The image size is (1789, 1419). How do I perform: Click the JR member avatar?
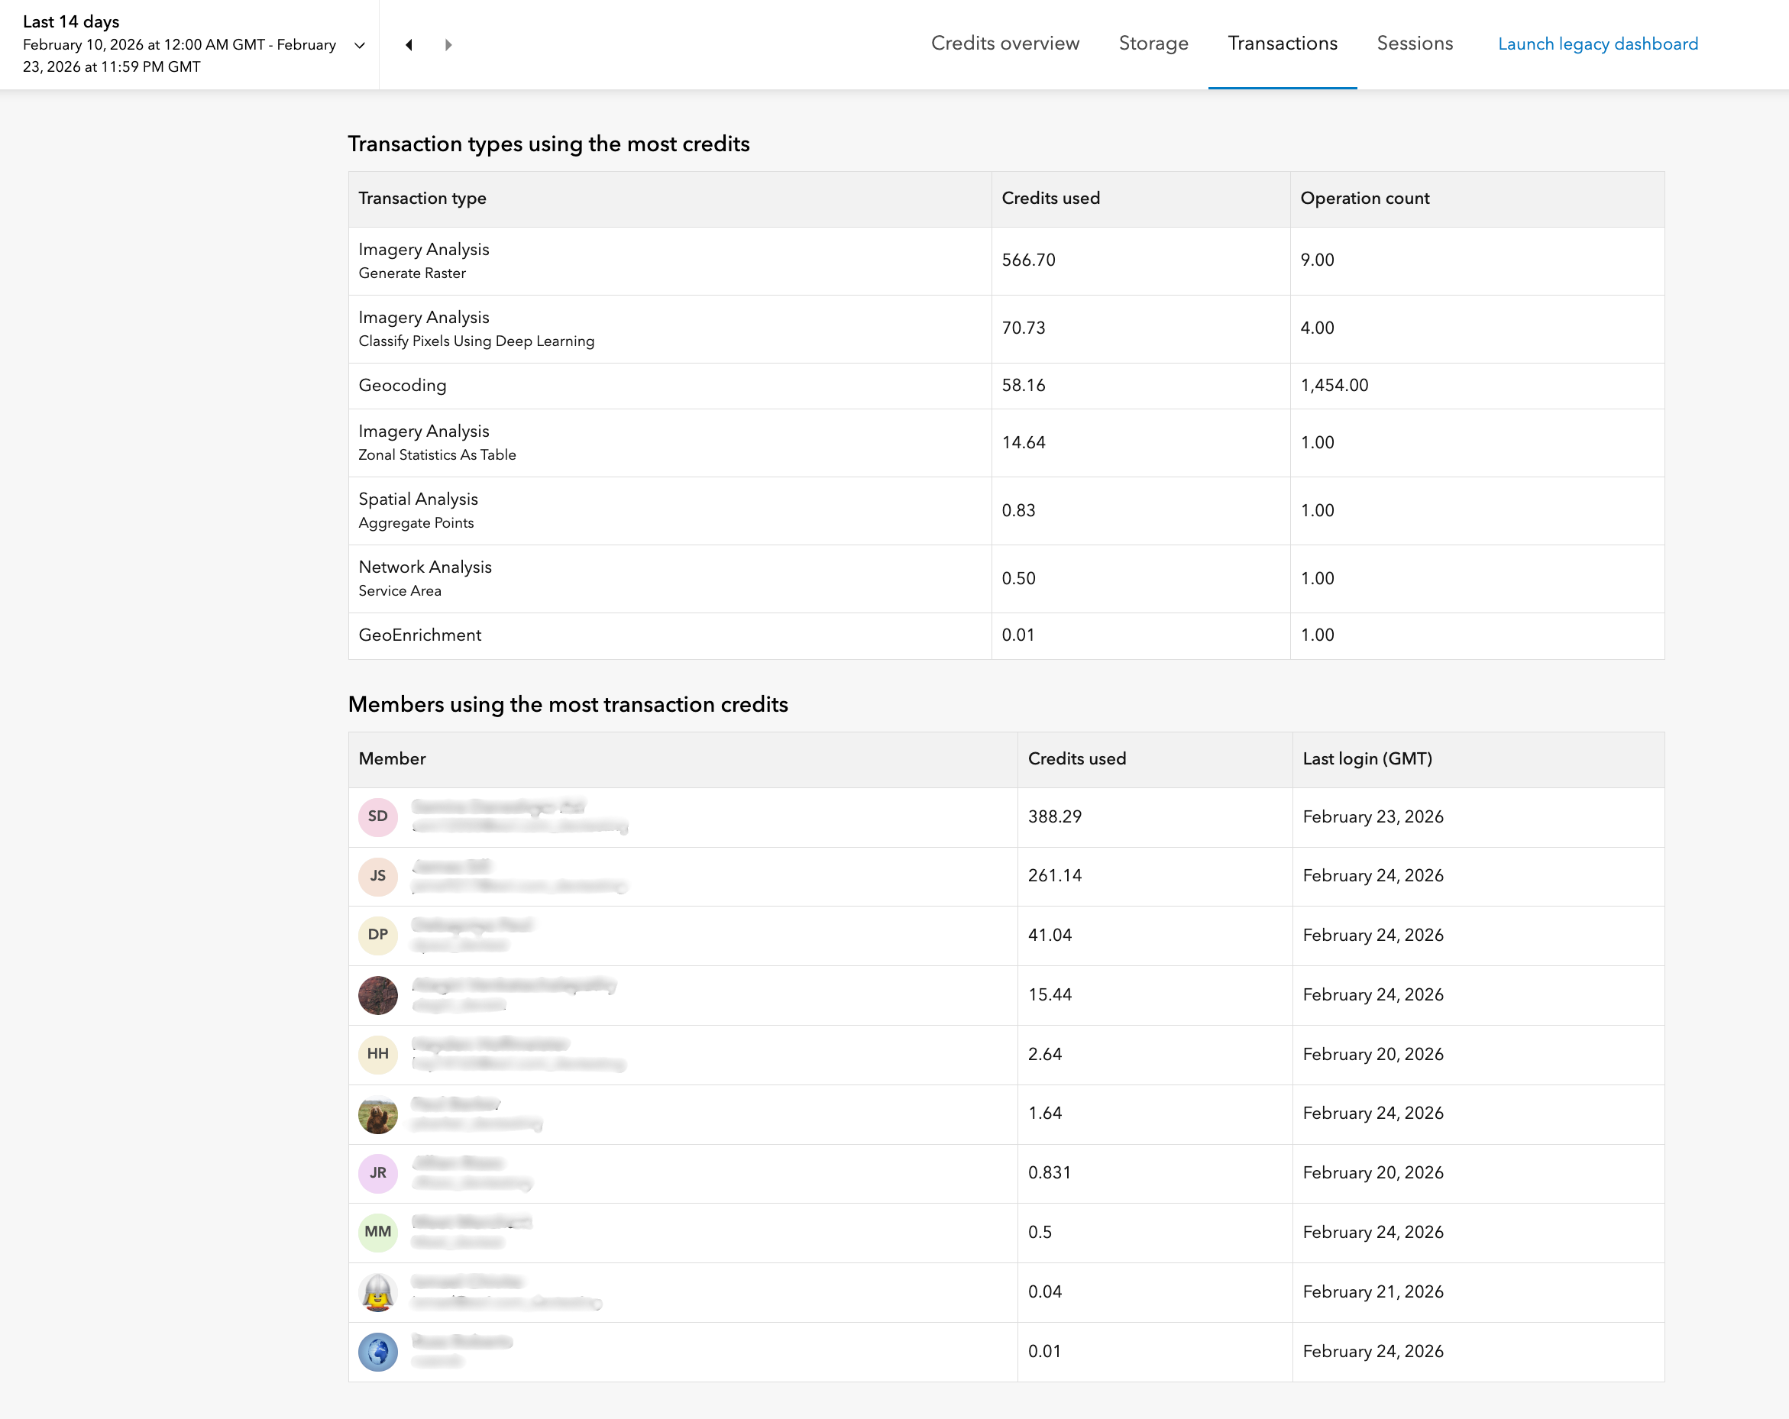click(377, 1172)
